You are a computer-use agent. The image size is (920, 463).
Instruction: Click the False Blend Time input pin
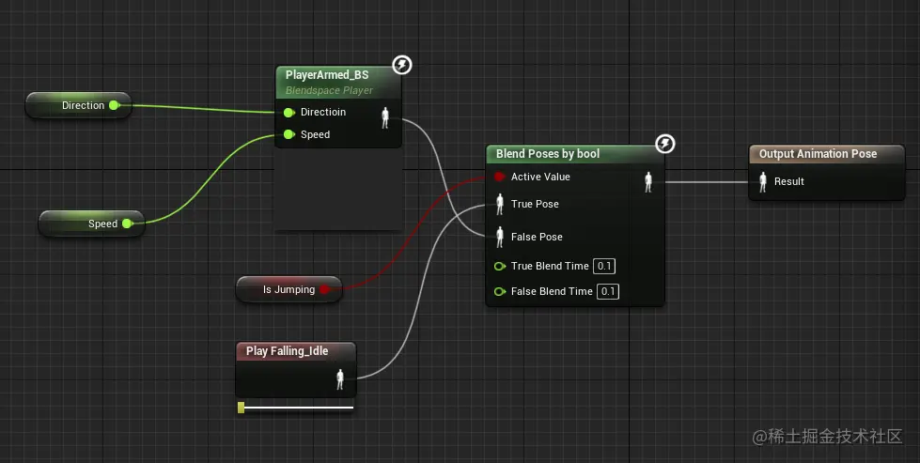click(499, 291)
